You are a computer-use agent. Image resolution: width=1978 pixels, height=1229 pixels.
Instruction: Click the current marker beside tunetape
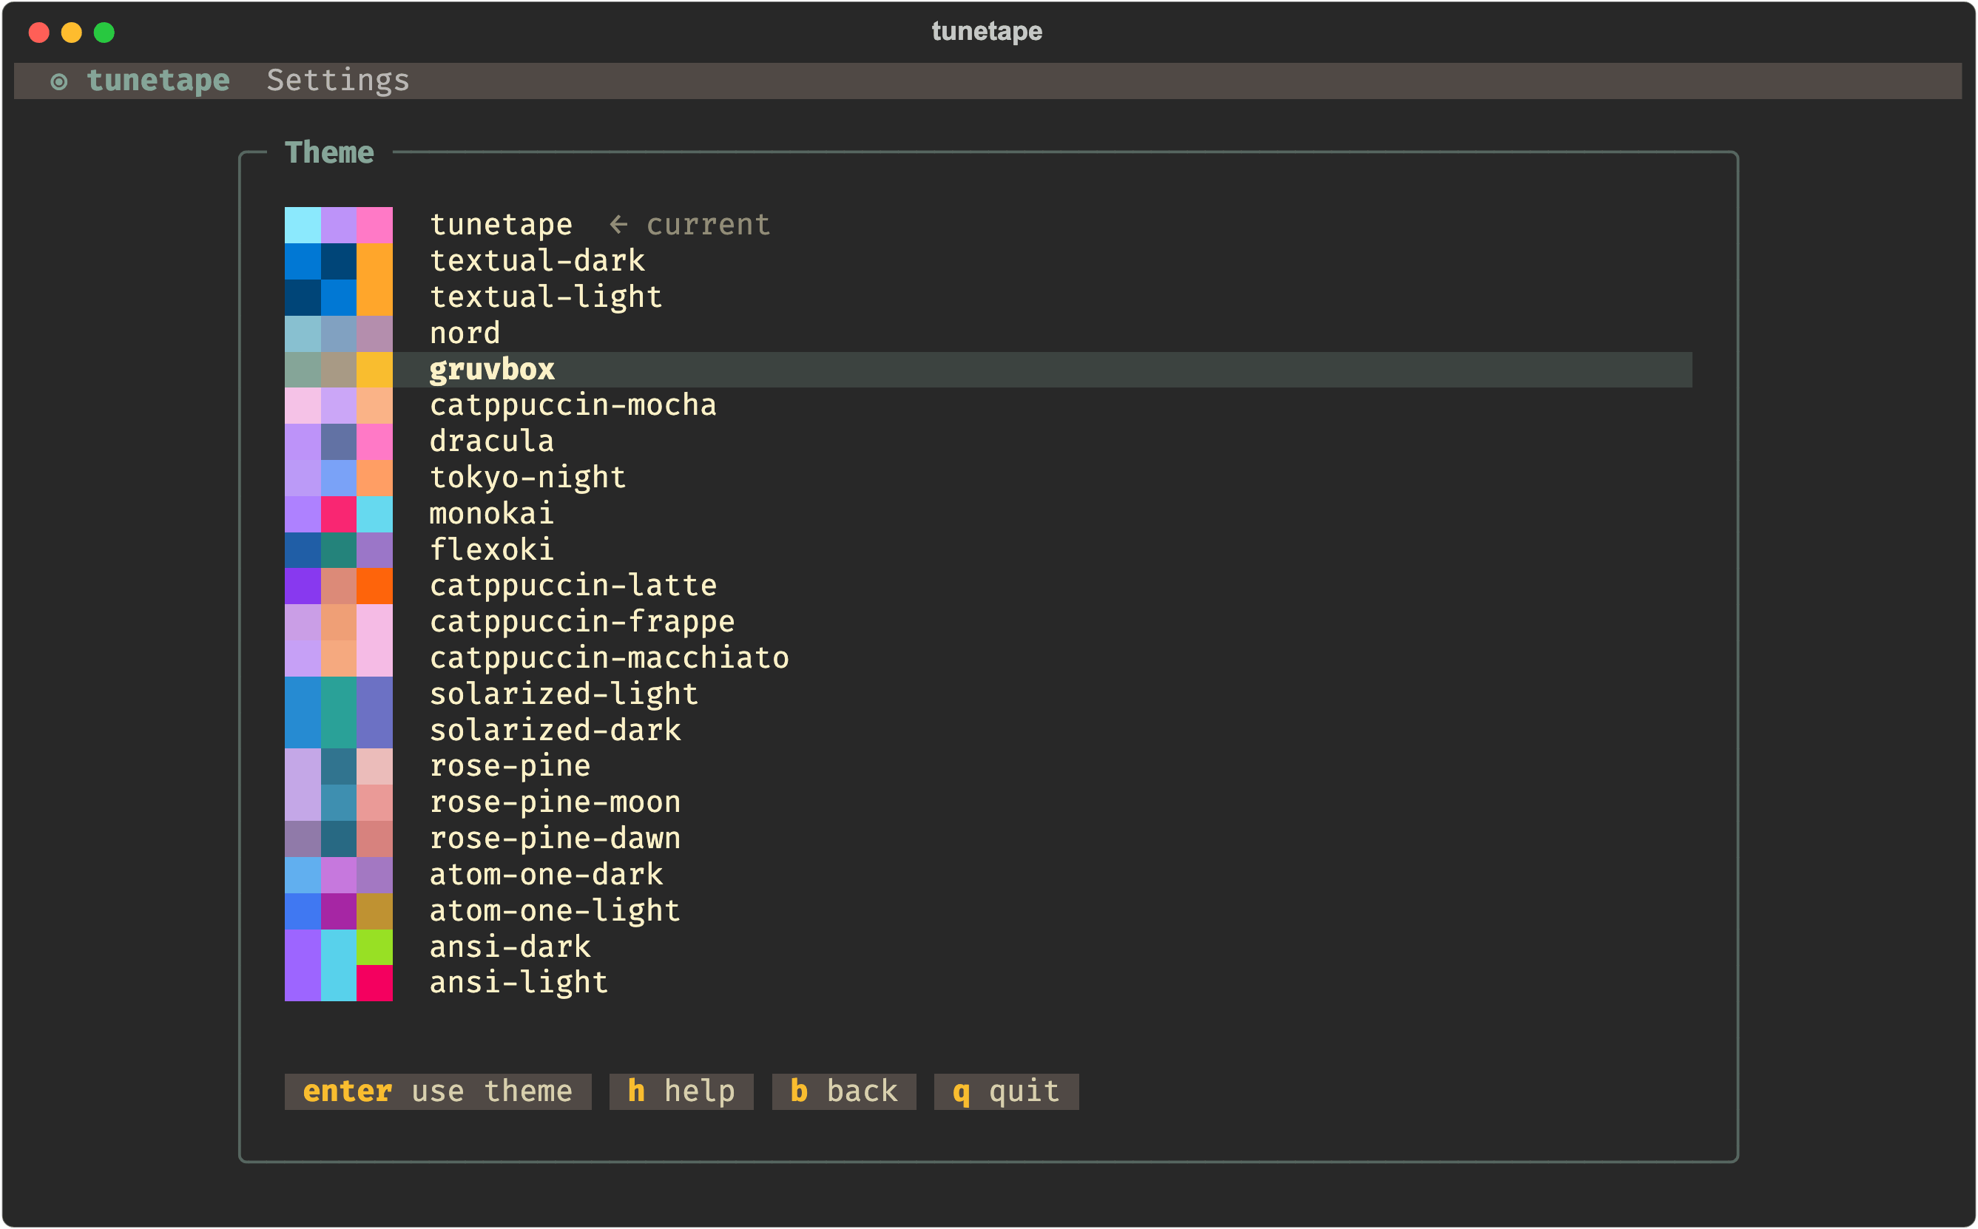pos(689,225)
